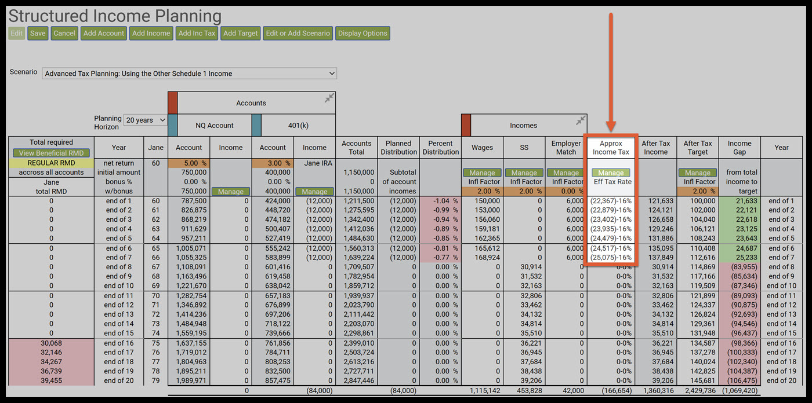Open the Scenario dropdown
The height and width of the screenshot is (403, 812).
coord(189,74)
